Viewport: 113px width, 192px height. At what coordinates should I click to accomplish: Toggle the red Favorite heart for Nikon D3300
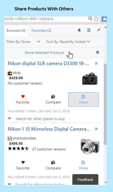click(x=23, y=97)
